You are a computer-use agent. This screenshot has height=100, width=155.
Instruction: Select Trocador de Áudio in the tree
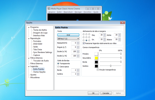coord(41,61)
